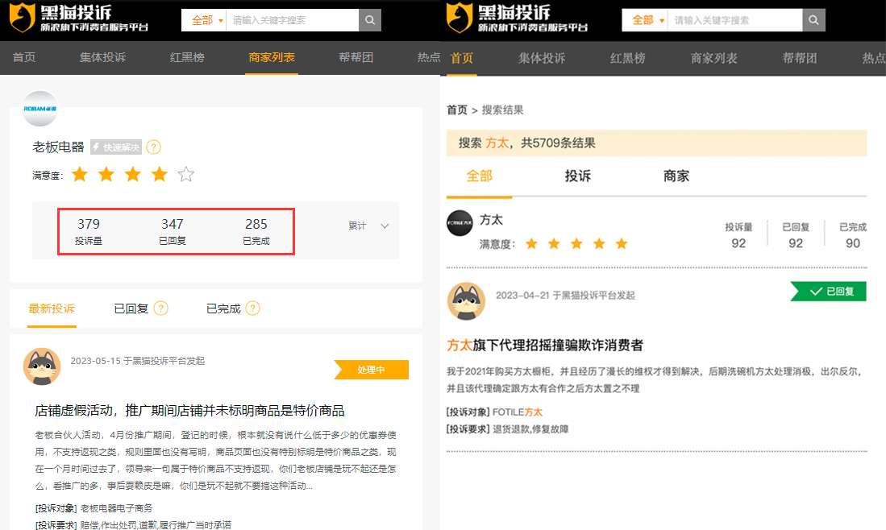Image resolution: width=886 pixels, height=530 pixels.
Task: Click the 黑猫投诉 logo in the right header
Action: pos(516,19)
